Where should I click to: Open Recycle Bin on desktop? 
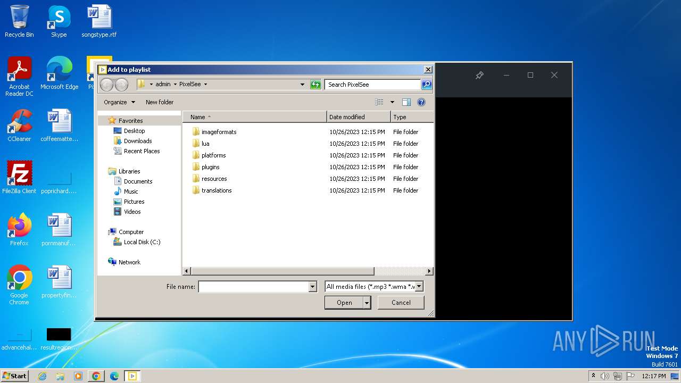point(19,22)
